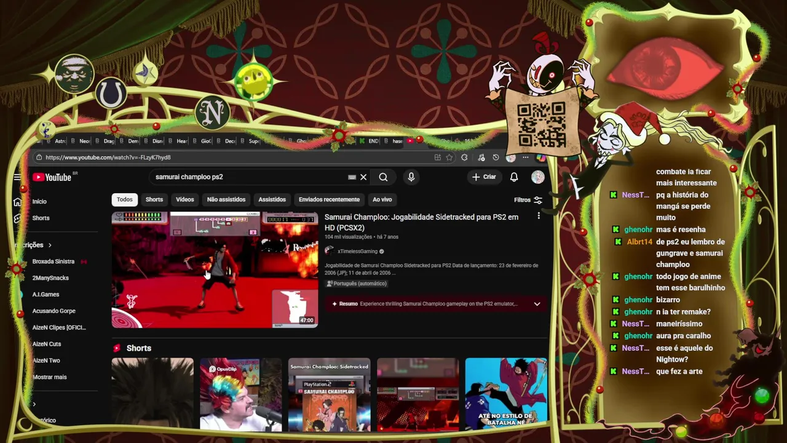This screenshot has width=787, height=443.
Task: Open the YouTube hamburger guide menu
Action: (x=17, y=177)
